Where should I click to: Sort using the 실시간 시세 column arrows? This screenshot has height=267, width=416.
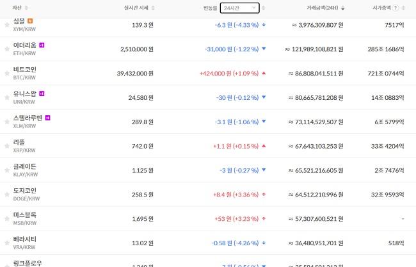click(x=154, y=8)
